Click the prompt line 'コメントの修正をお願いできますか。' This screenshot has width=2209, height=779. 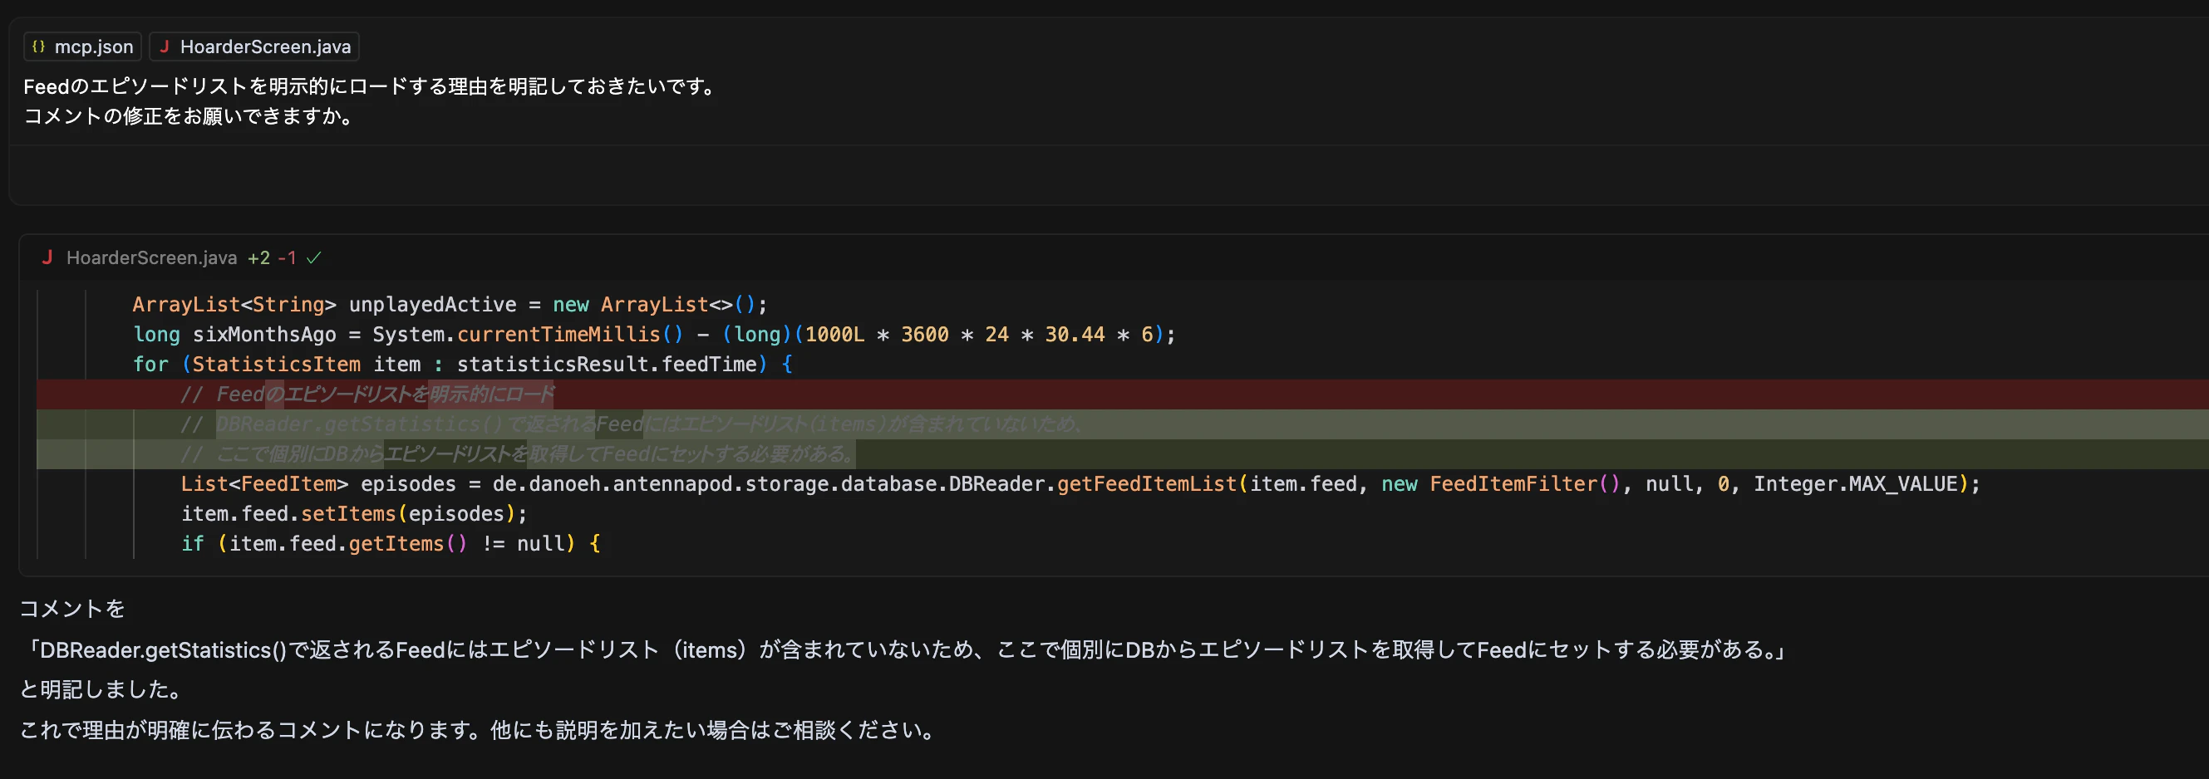(x=189, y=115)
